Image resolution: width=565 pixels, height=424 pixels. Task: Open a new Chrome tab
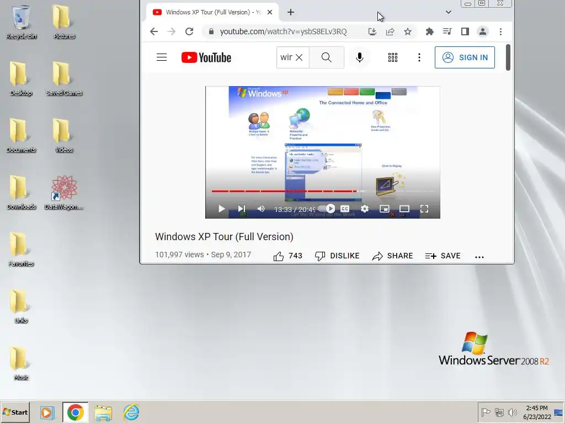pyautogui.click(x=291, y=12)
